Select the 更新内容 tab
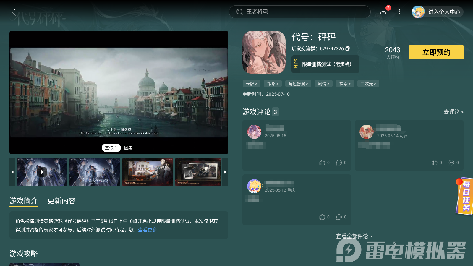The width and height of the screenshot is (473, 266). 61,201
